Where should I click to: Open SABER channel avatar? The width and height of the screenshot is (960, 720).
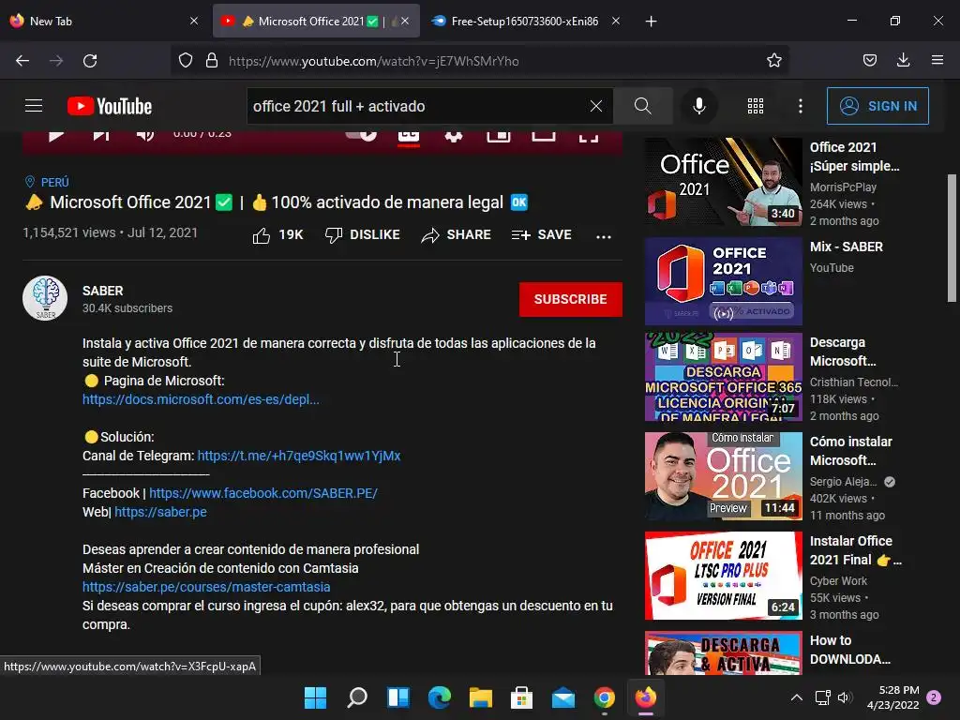pyautogui.click(x=45, y=298)
